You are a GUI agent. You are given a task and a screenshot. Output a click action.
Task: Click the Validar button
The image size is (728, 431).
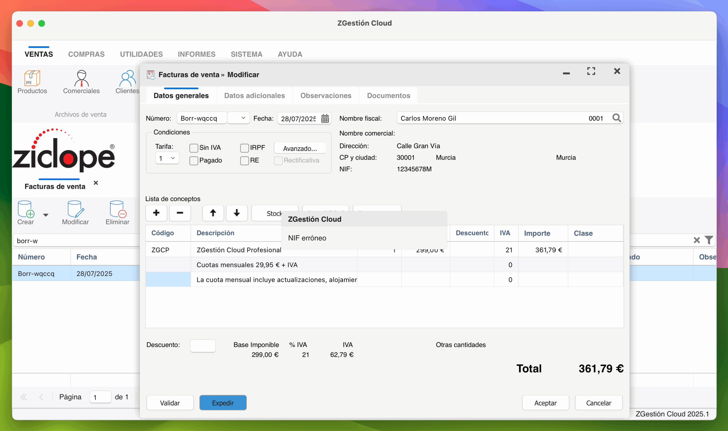point(170,403)
